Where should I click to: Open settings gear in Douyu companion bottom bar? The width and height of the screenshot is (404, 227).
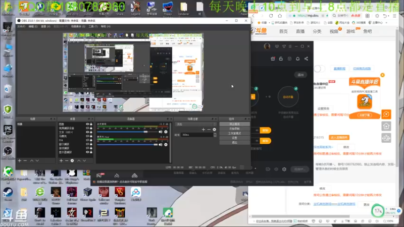pyautogui.click(x=284, y=169)
